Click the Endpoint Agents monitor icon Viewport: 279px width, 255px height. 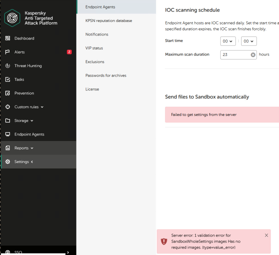tap(8, 134)
